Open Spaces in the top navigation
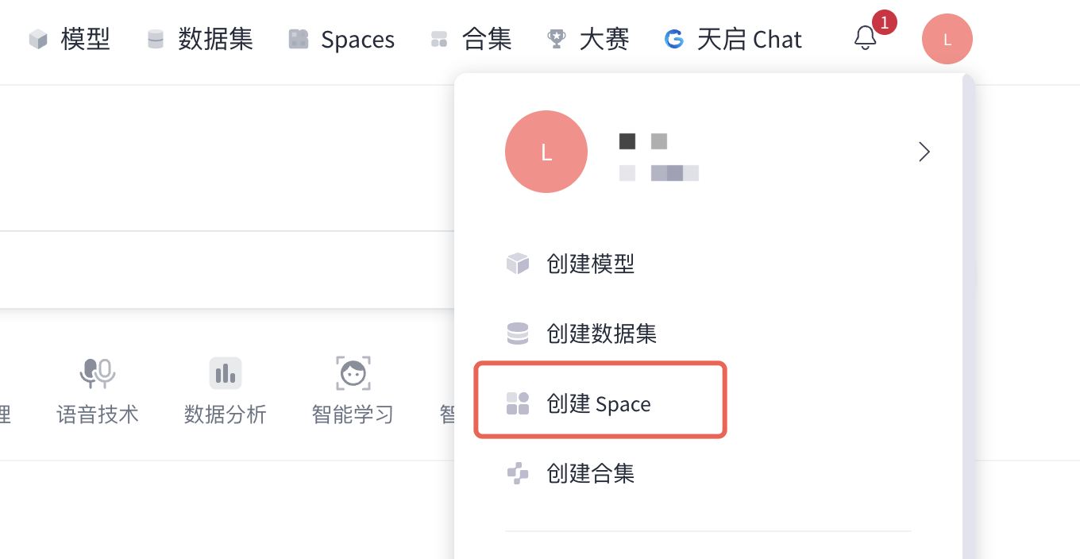This screenshot has width=1080, height=559. coord(341,39)
